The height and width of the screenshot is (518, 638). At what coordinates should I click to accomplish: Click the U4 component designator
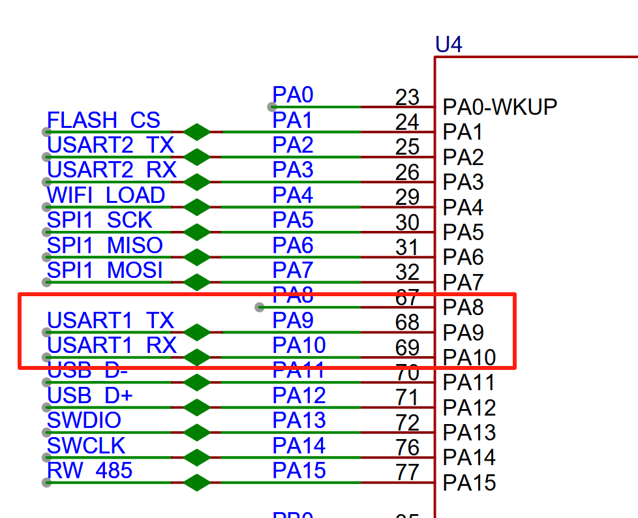449,44
